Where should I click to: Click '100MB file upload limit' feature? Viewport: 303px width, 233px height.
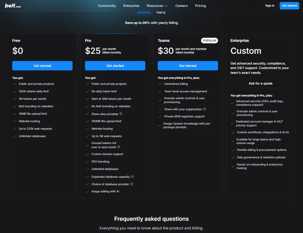(106, 121)
